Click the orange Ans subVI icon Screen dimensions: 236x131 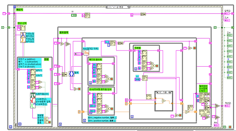click(x=87, y=53)
